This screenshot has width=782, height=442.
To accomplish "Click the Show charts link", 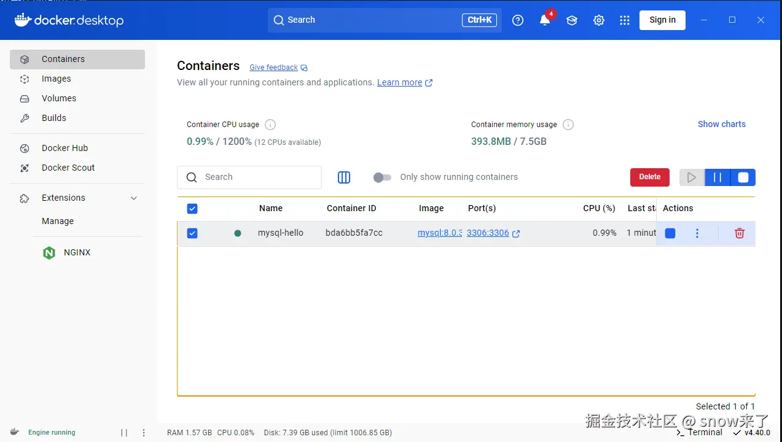I will [x=722, y=124].
